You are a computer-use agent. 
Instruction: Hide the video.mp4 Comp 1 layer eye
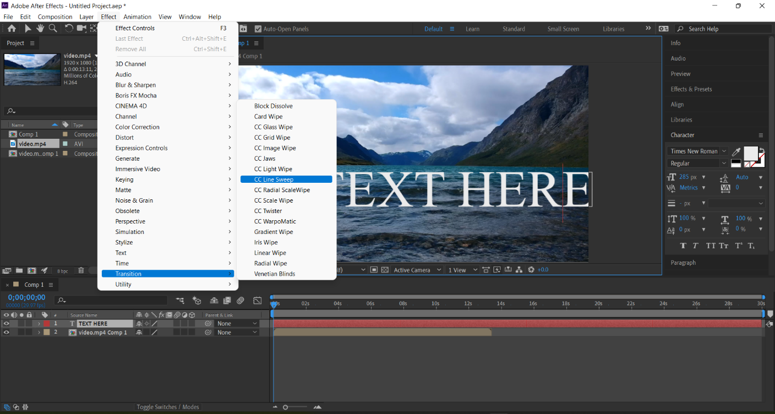tap(7, 333)
